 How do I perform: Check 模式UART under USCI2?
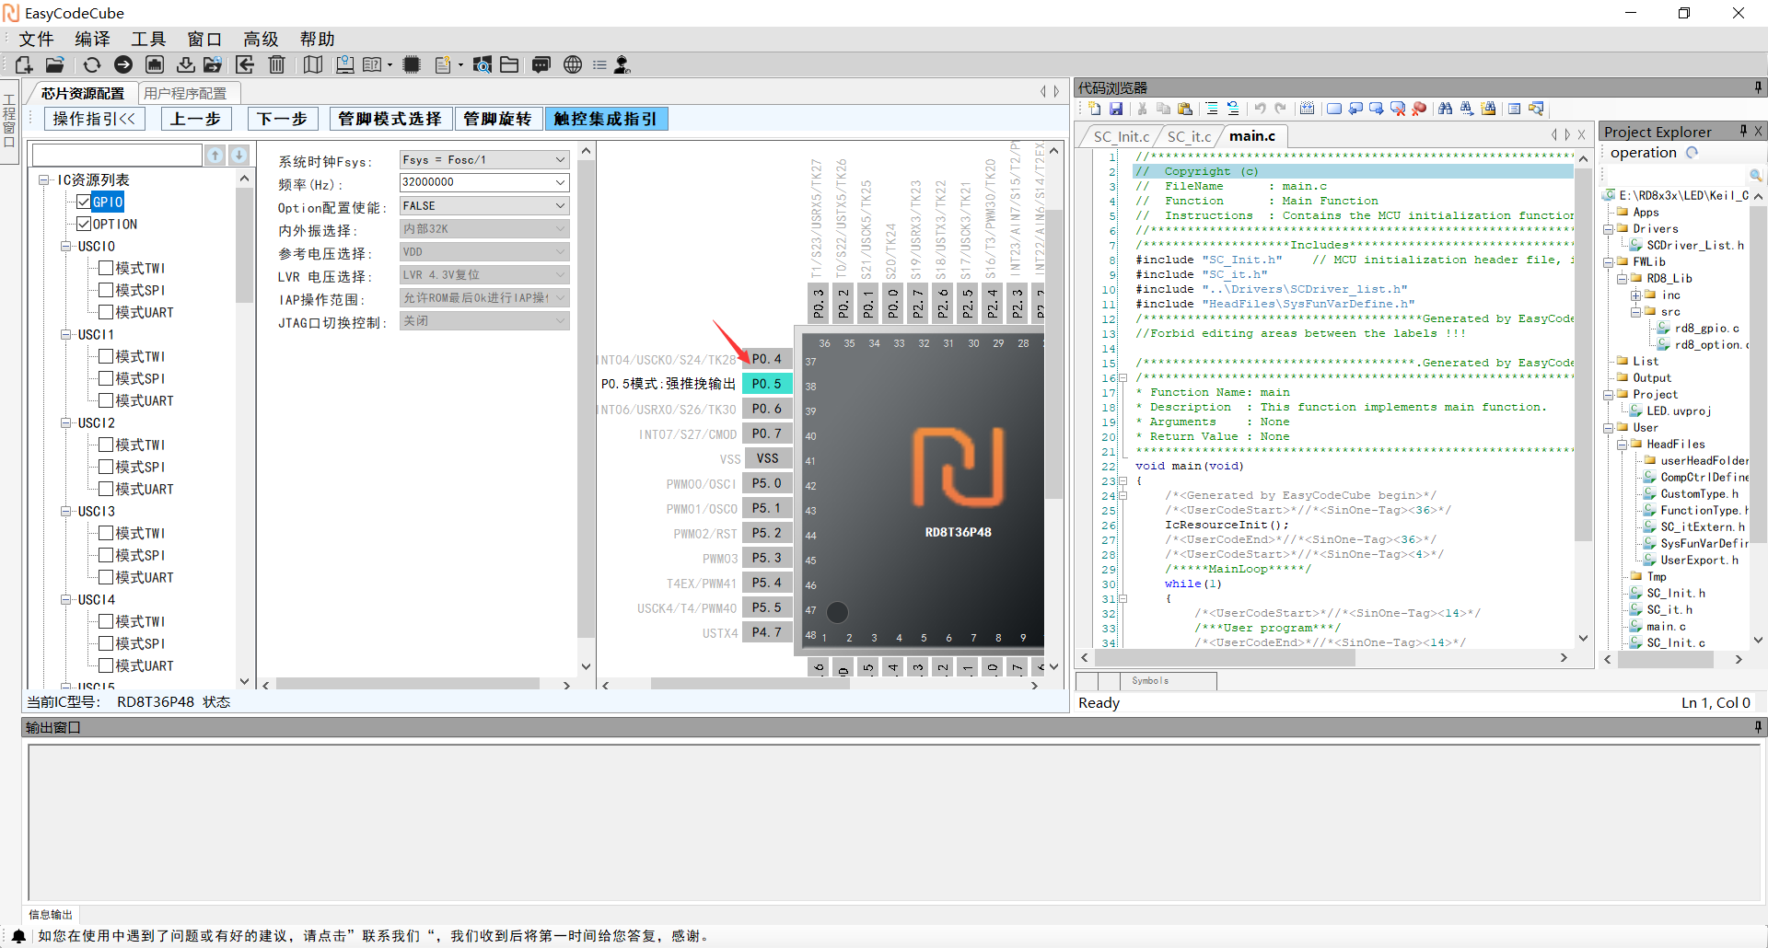(x=106, y=489)
